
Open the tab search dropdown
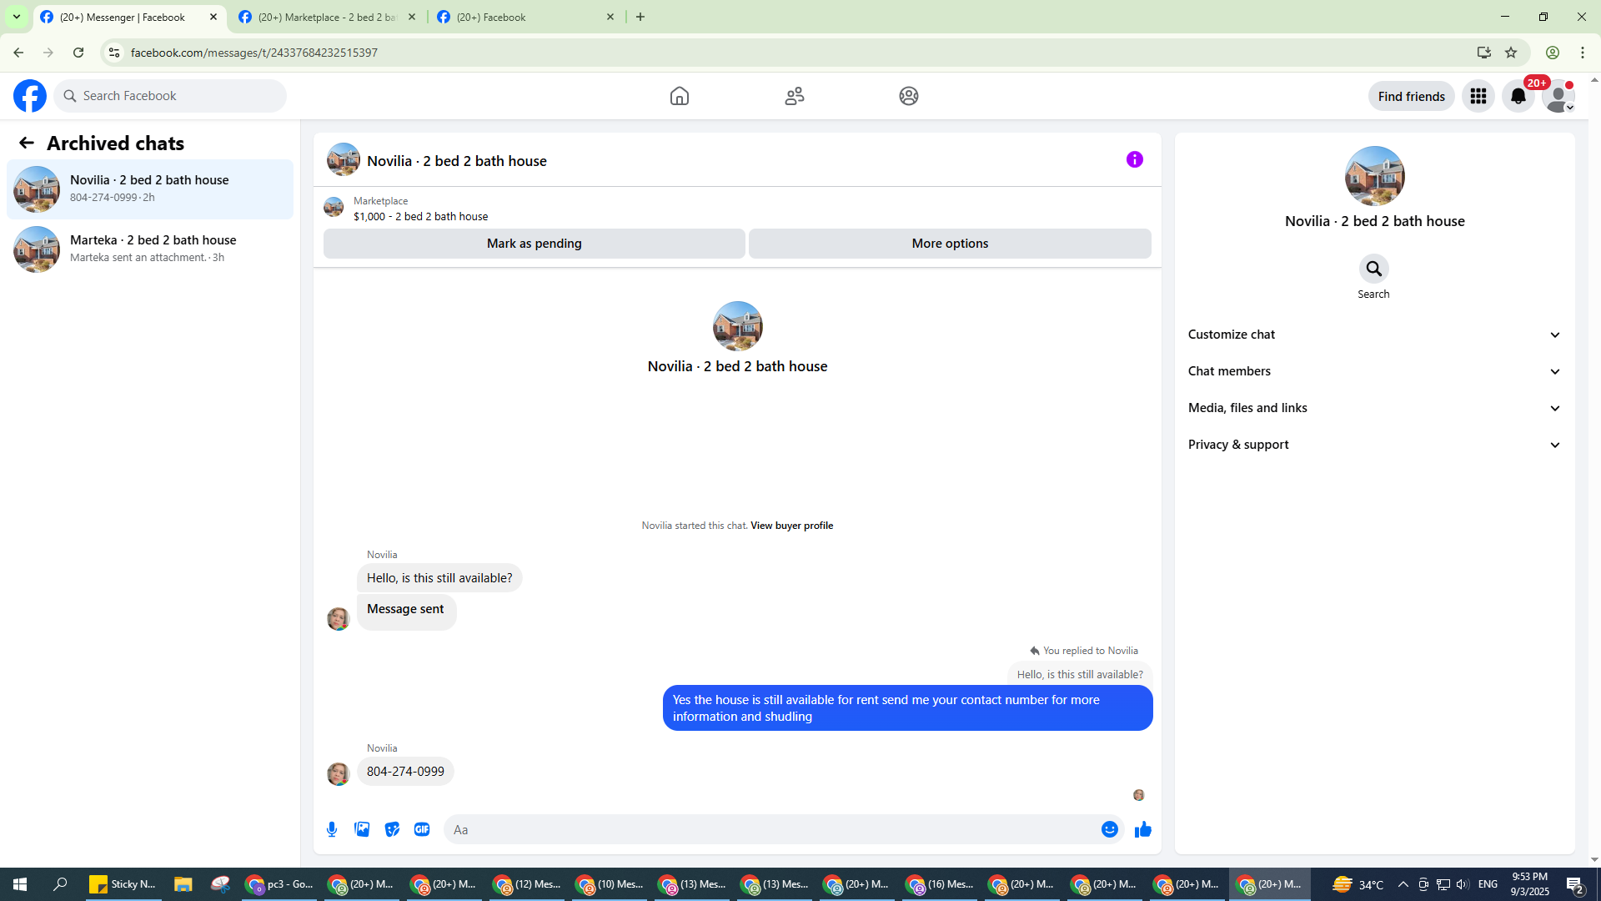tap(17, 17)
